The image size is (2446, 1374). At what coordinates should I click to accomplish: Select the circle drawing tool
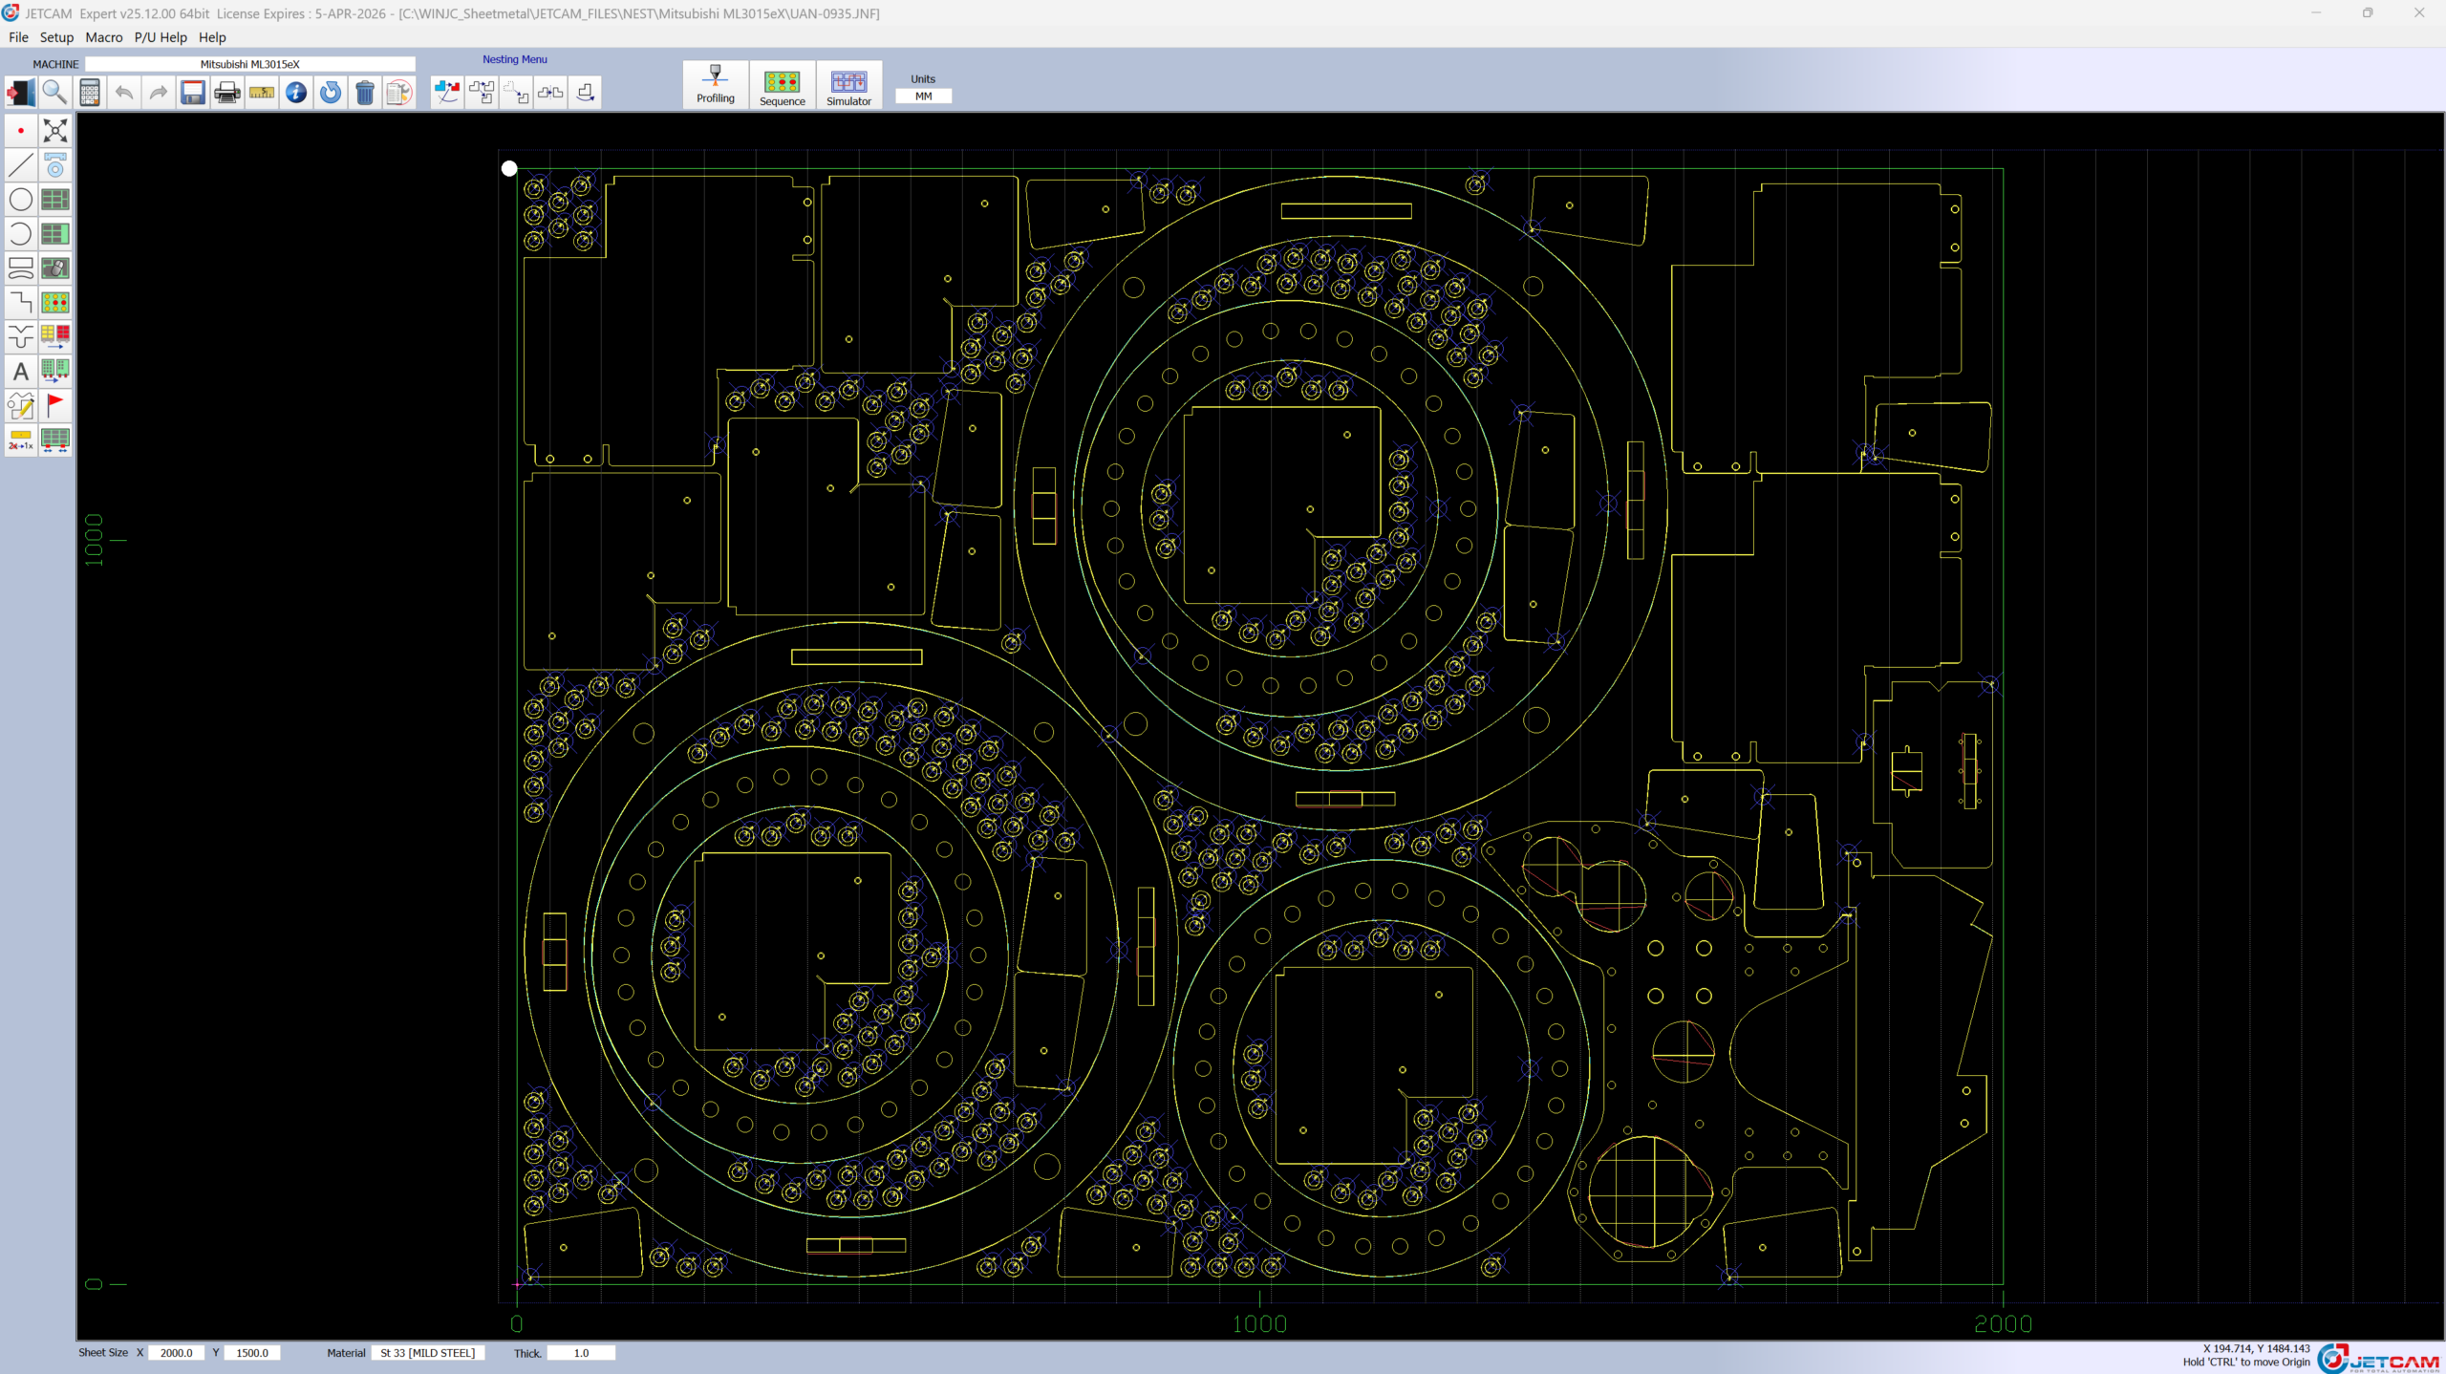tap(20, 200)
